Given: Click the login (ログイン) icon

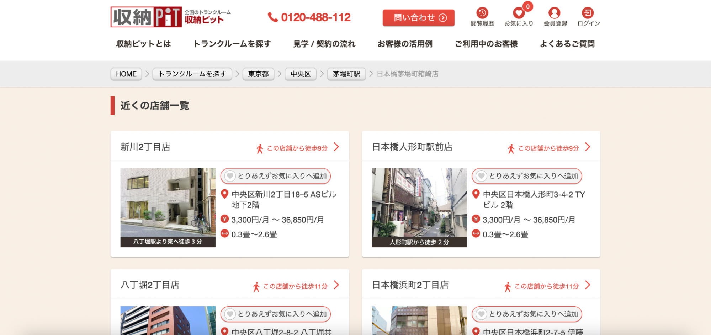Looking at the screenshot, I should tap(588, 13).
